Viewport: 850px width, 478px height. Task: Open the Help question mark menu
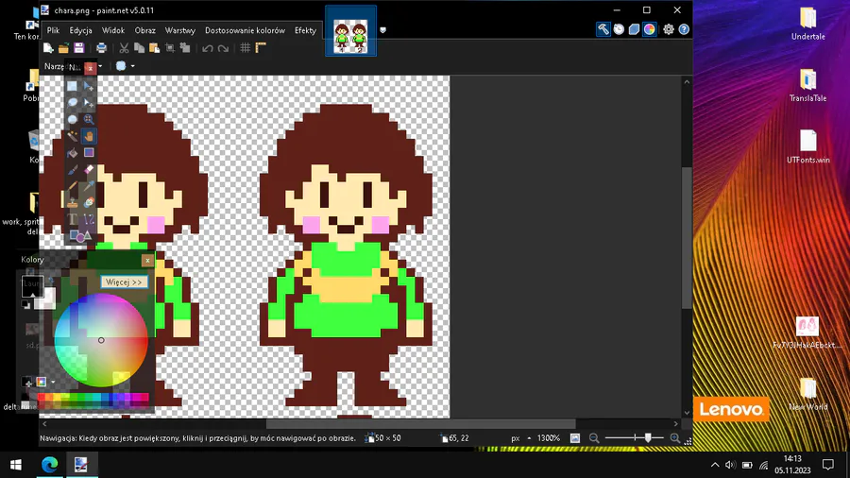point(684,29)
